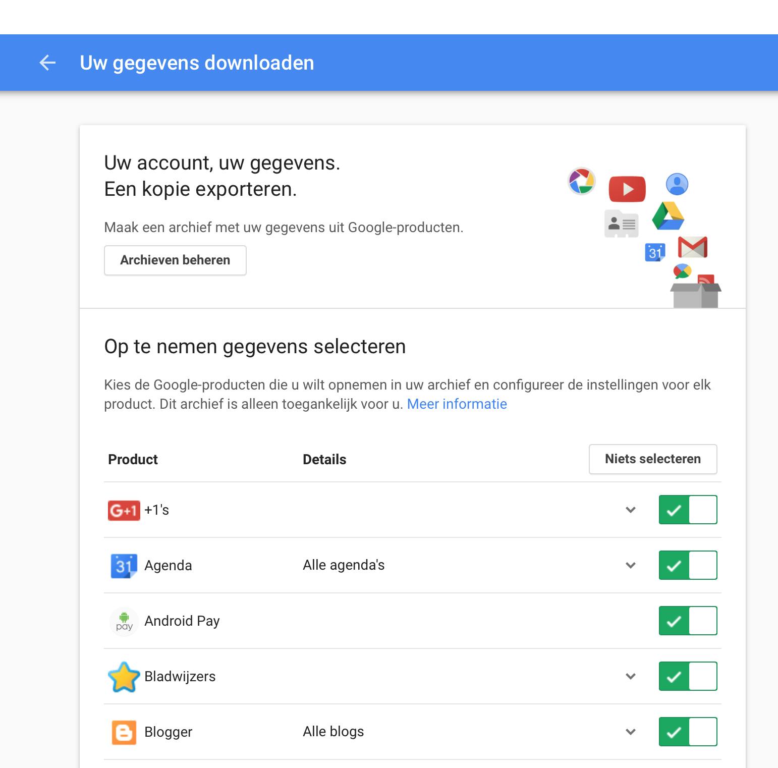The width and height of the screenshot is (778, 768).
Task: Expand the Bladwijzers details chevron
Action: point(630,677)
